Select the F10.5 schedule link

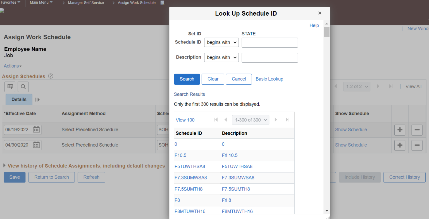point(180,155)
